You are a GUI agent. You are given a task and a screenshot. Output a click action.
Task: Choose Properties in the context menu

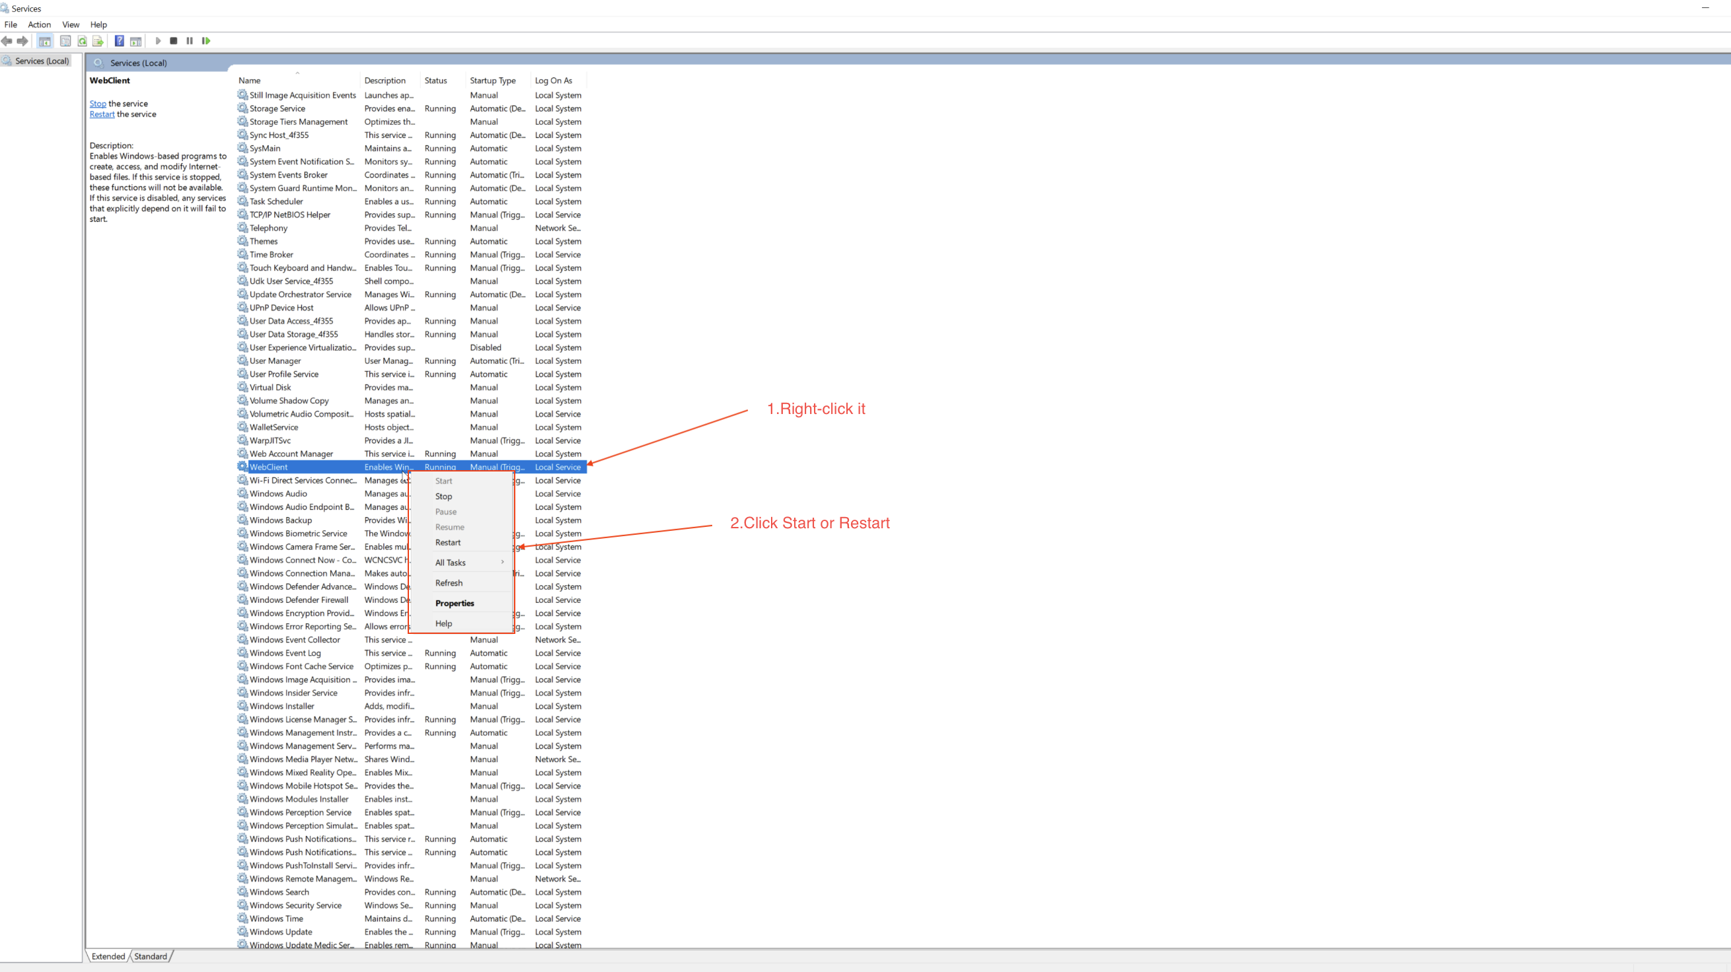point(455,604)
